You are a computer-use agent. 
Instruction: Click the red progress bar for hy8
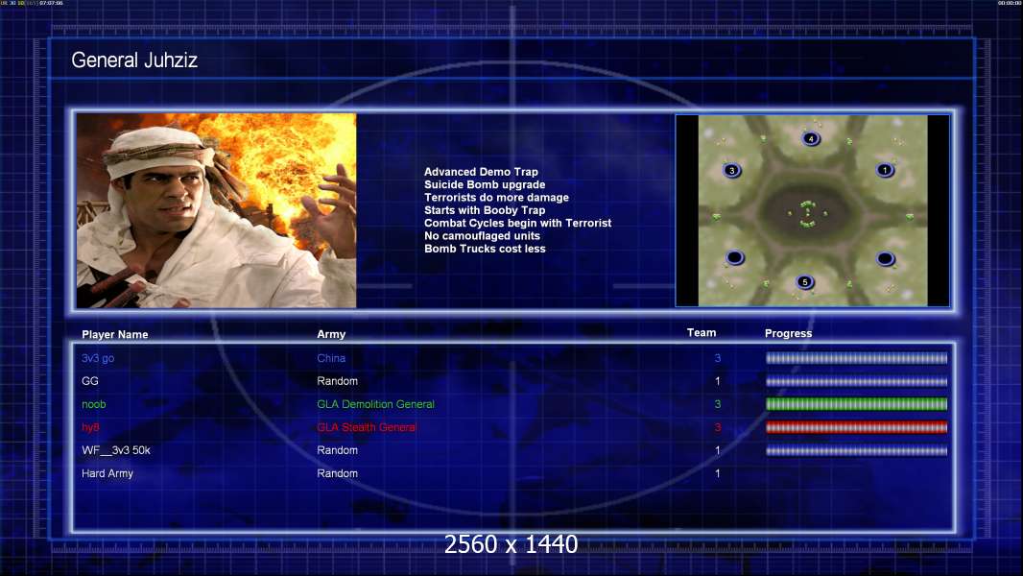tap(856, 427)
